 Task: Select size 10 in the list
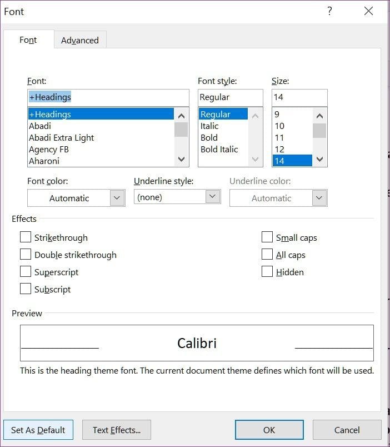pyautogui.click(x=293, y=126)
